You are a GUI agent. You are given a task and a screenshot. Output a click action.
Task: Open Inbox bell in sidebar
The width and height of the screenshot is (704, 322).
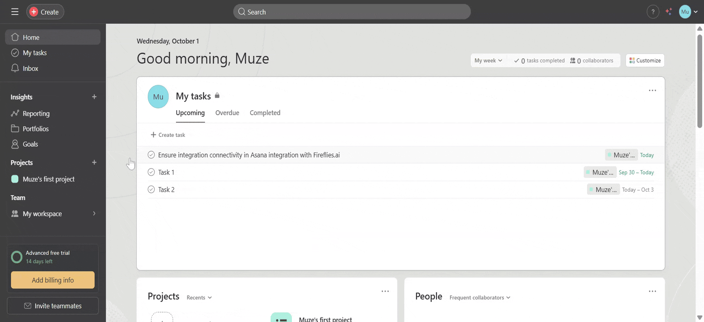coord(15,69)
